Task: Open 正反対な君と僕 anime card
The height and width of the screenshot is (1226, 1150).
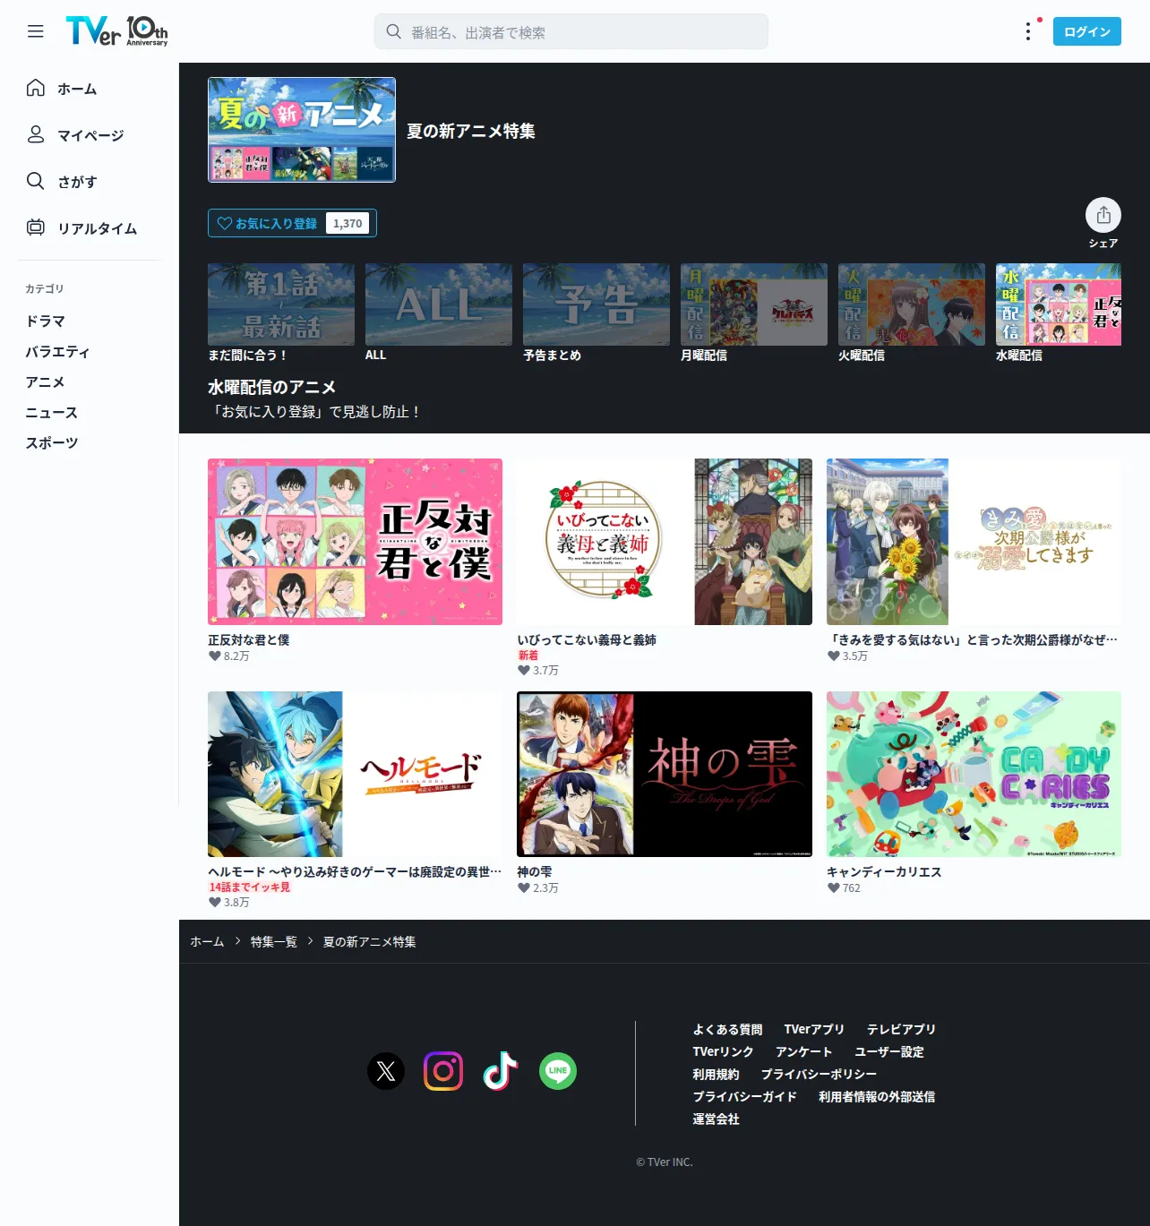Action: pos(355,542)
